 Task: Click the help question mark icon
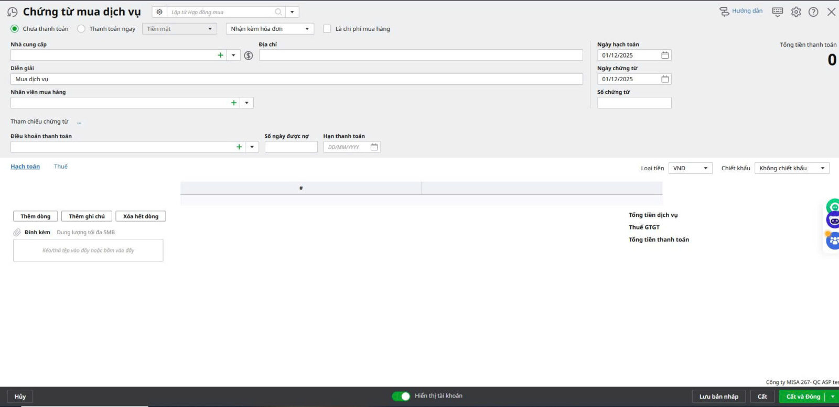coord(813,12)
